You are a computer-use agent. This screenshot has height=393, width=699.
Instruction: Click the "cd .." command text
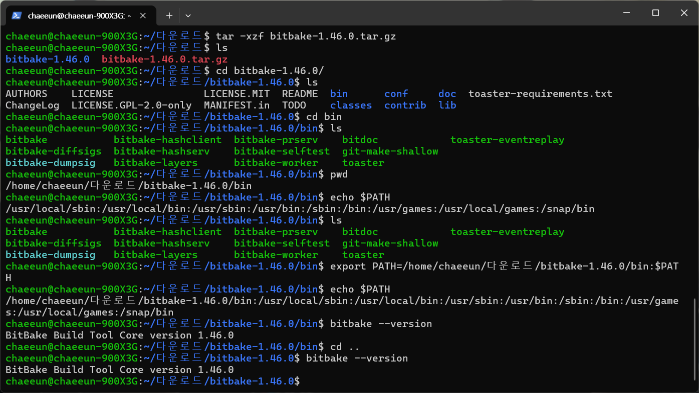coord(345,346)
